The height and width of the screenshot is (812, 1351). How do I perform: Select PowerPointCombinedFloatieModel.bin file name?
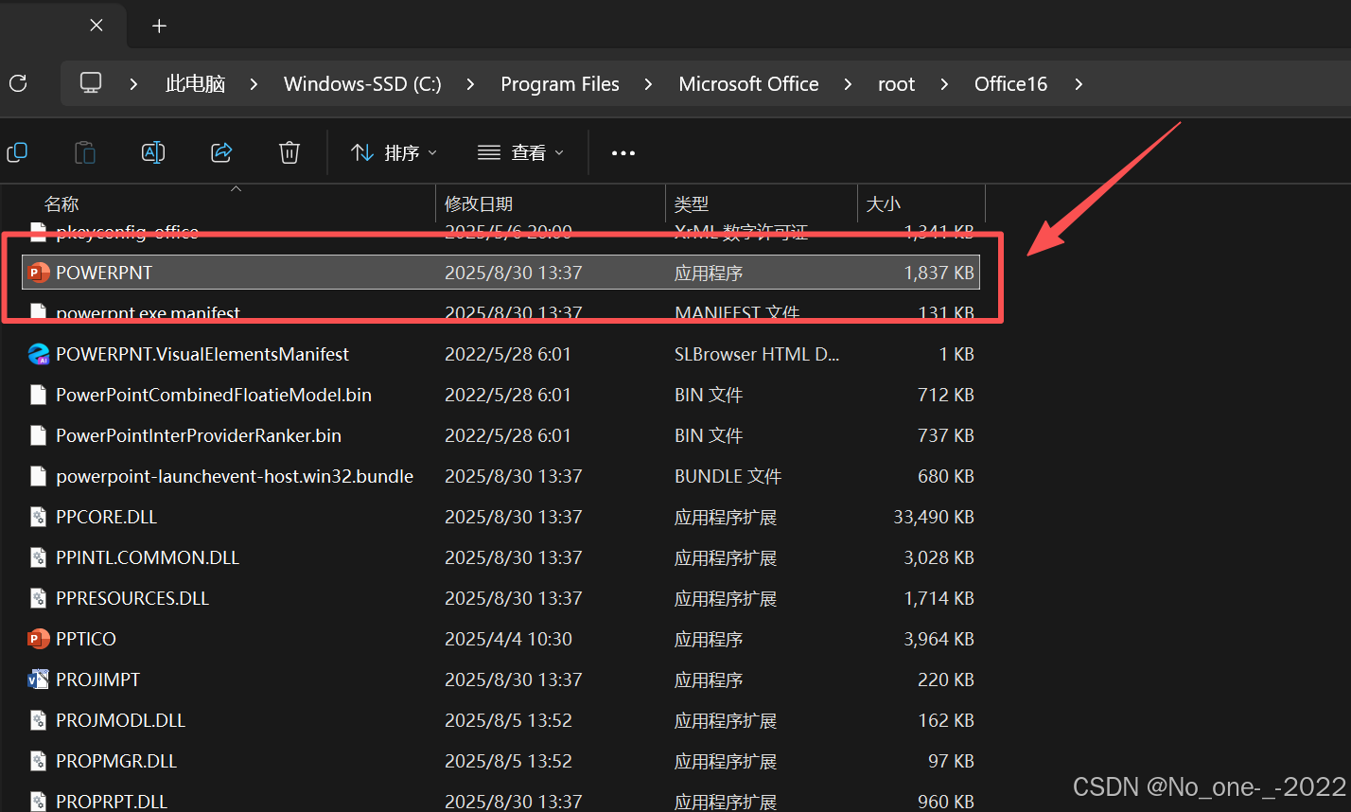coord(214,395)
